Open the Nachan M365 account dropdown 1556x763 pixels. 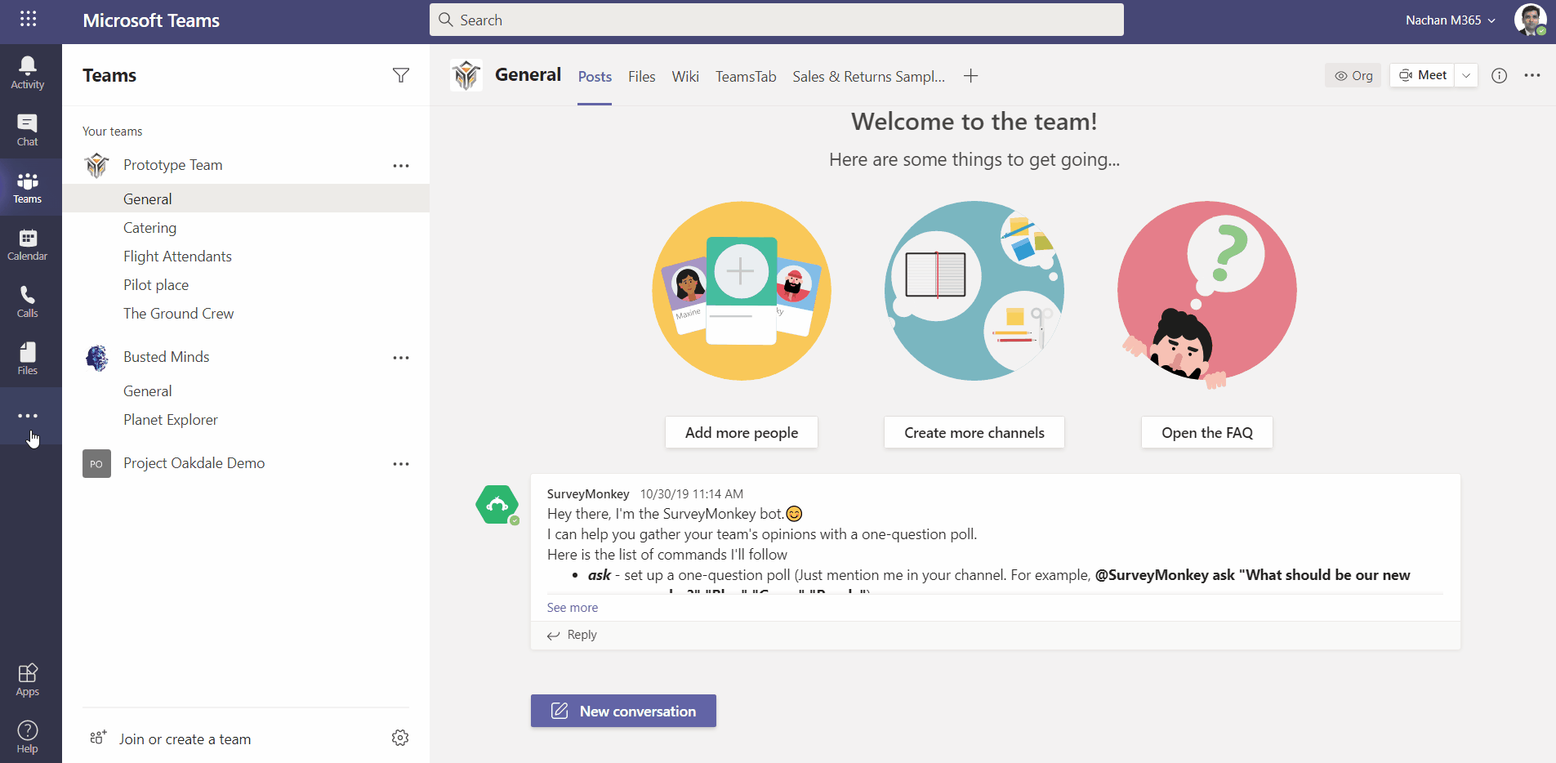click(x=1450, y=20)
